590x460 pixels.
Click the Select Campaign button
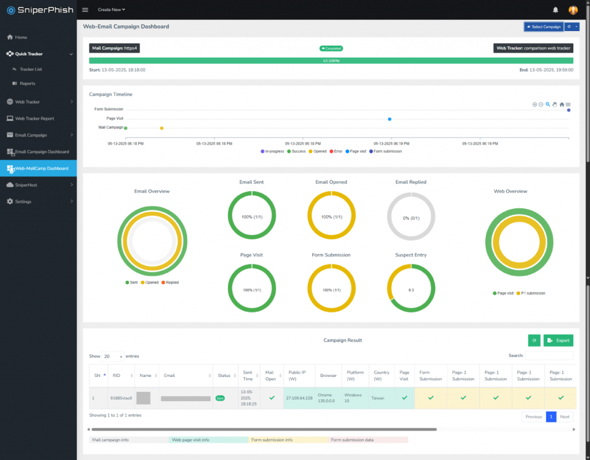coord(544,27)
